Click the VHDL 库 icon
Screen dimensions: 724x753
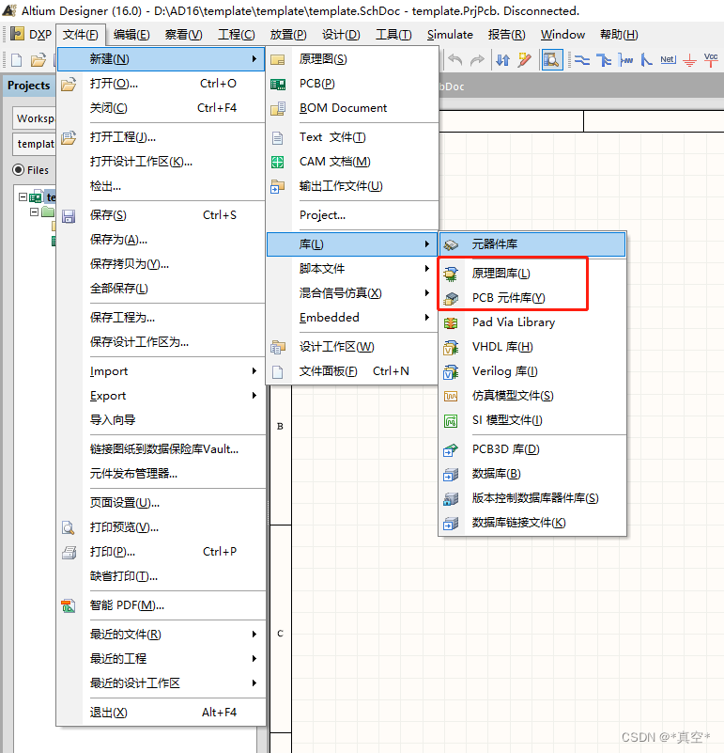point(451,347)
